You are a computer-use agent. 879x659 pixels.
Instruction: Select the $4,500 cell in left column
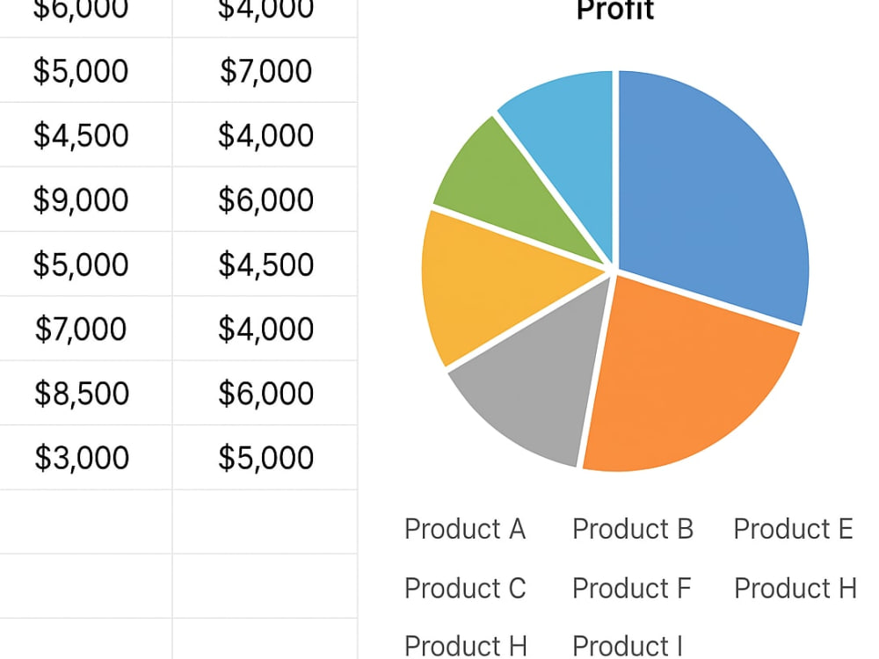pos(86,134)
